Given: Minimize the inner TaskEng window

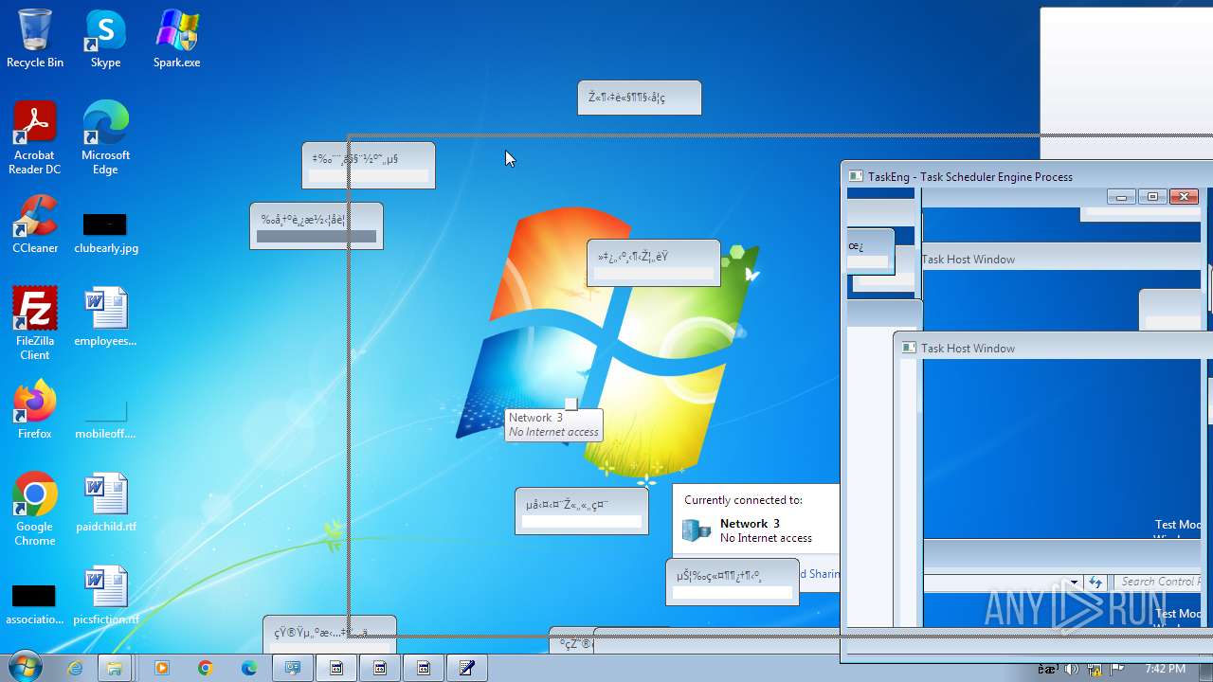Looking at the screenshot, I should tap(1121, 197).
